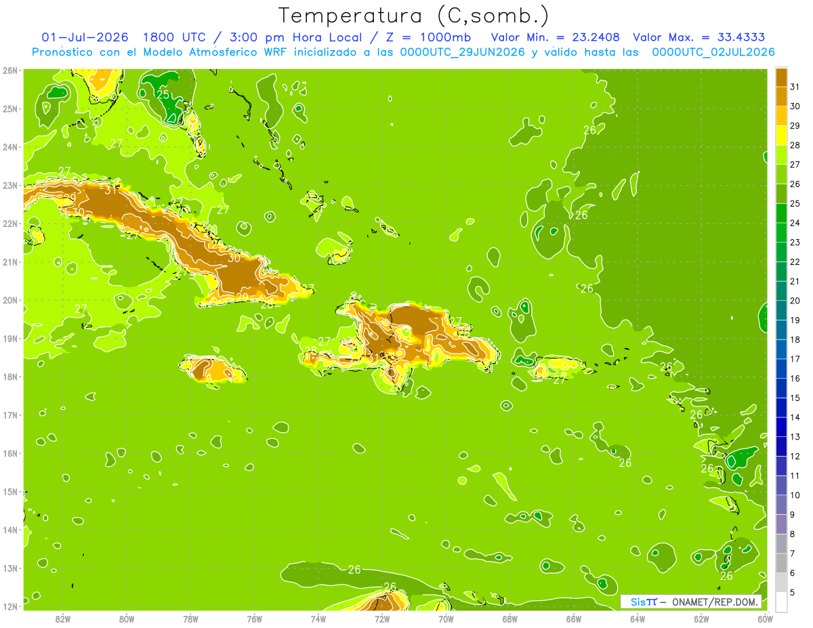This screenshot has width=813, height=628.
Task: Click the '21N' latitude axis label
Action: [10, 261]
